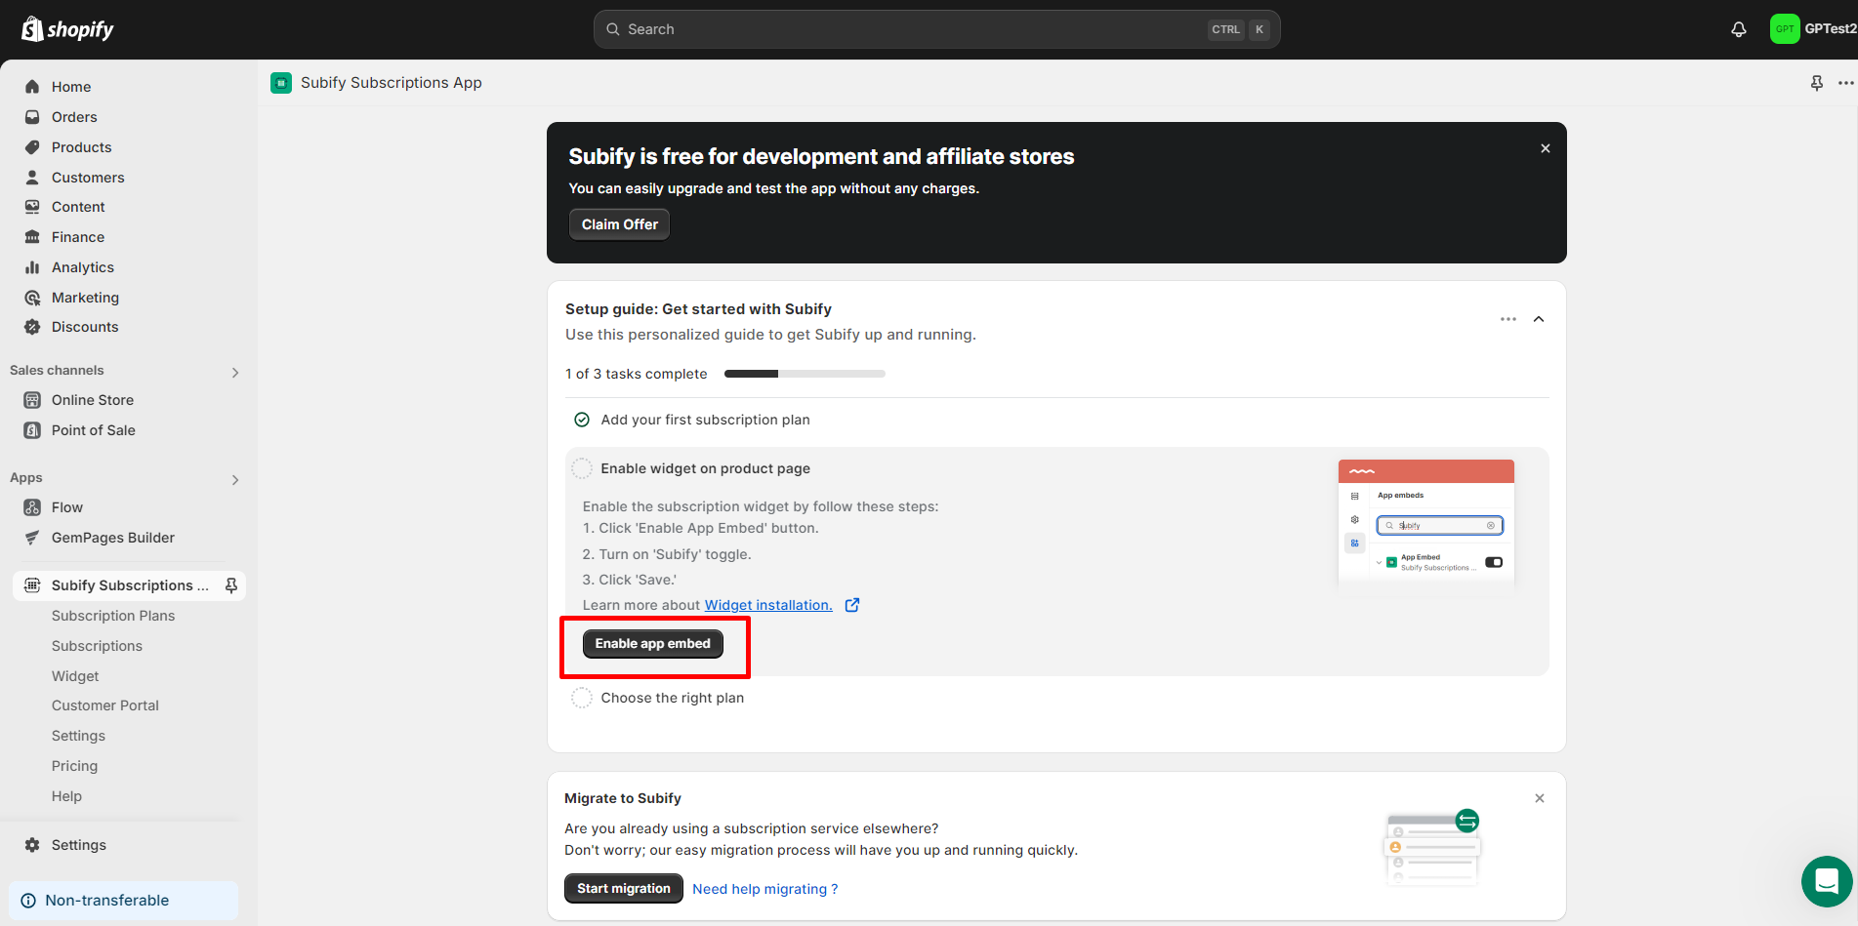Viewport: 1858px width, 926px height.
Task: Check off 'Enable widget on product page' task
Action: (582, 467)
